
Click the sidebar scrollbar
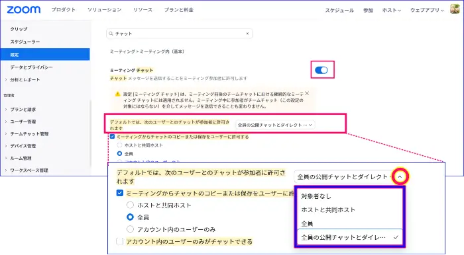coord(90,133)
